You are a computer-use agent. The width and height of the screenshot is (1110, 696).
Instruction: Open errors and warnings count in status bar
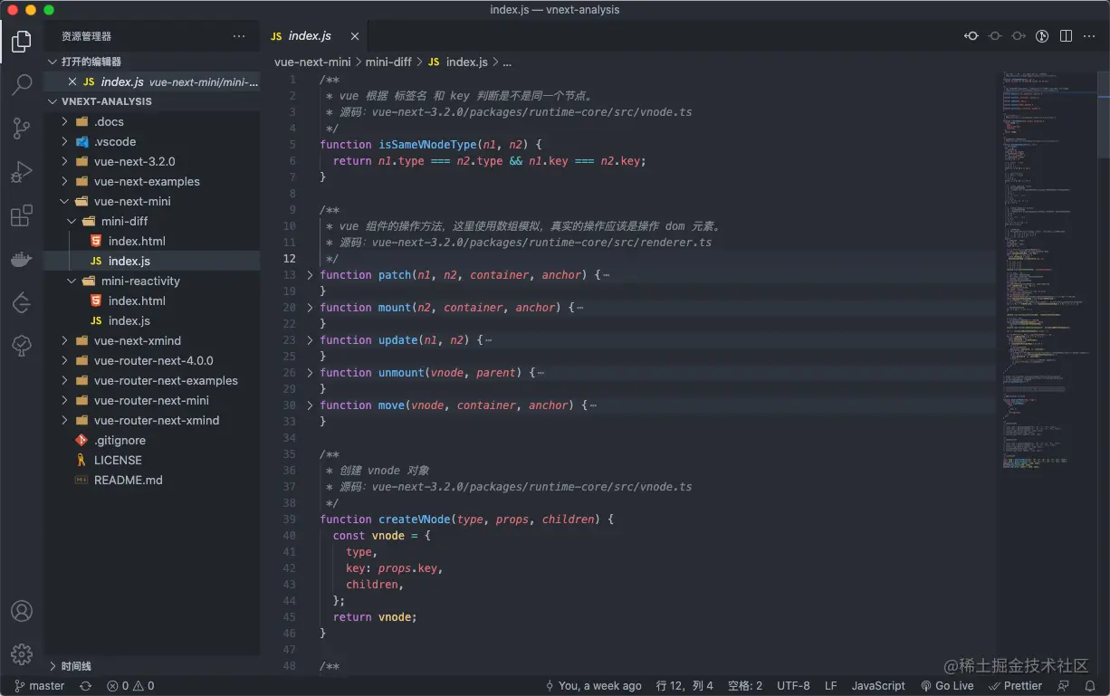coord(130,686)
